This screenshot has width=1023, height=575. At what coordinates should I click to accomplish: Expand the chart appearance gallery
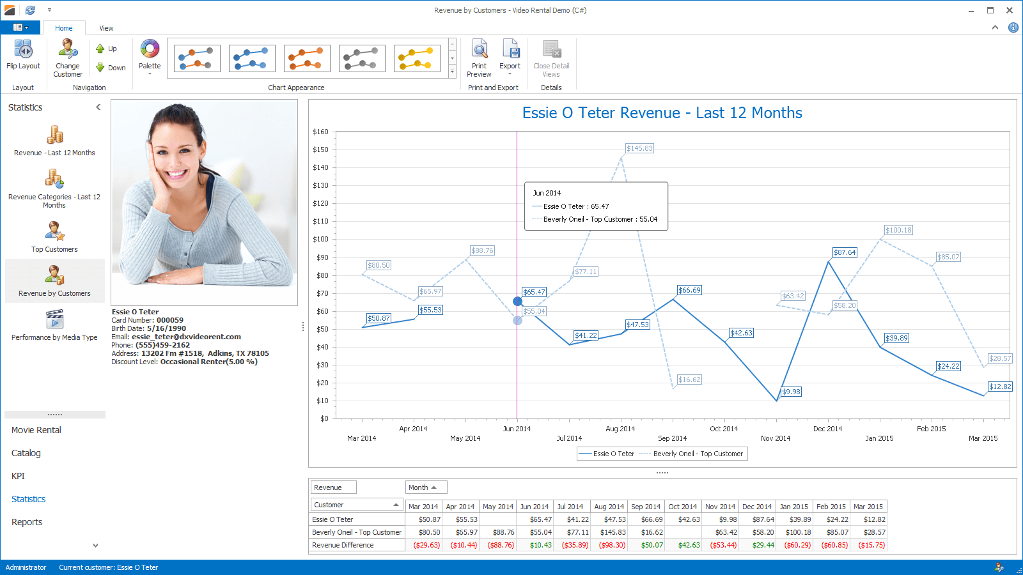tap(452, 72)
